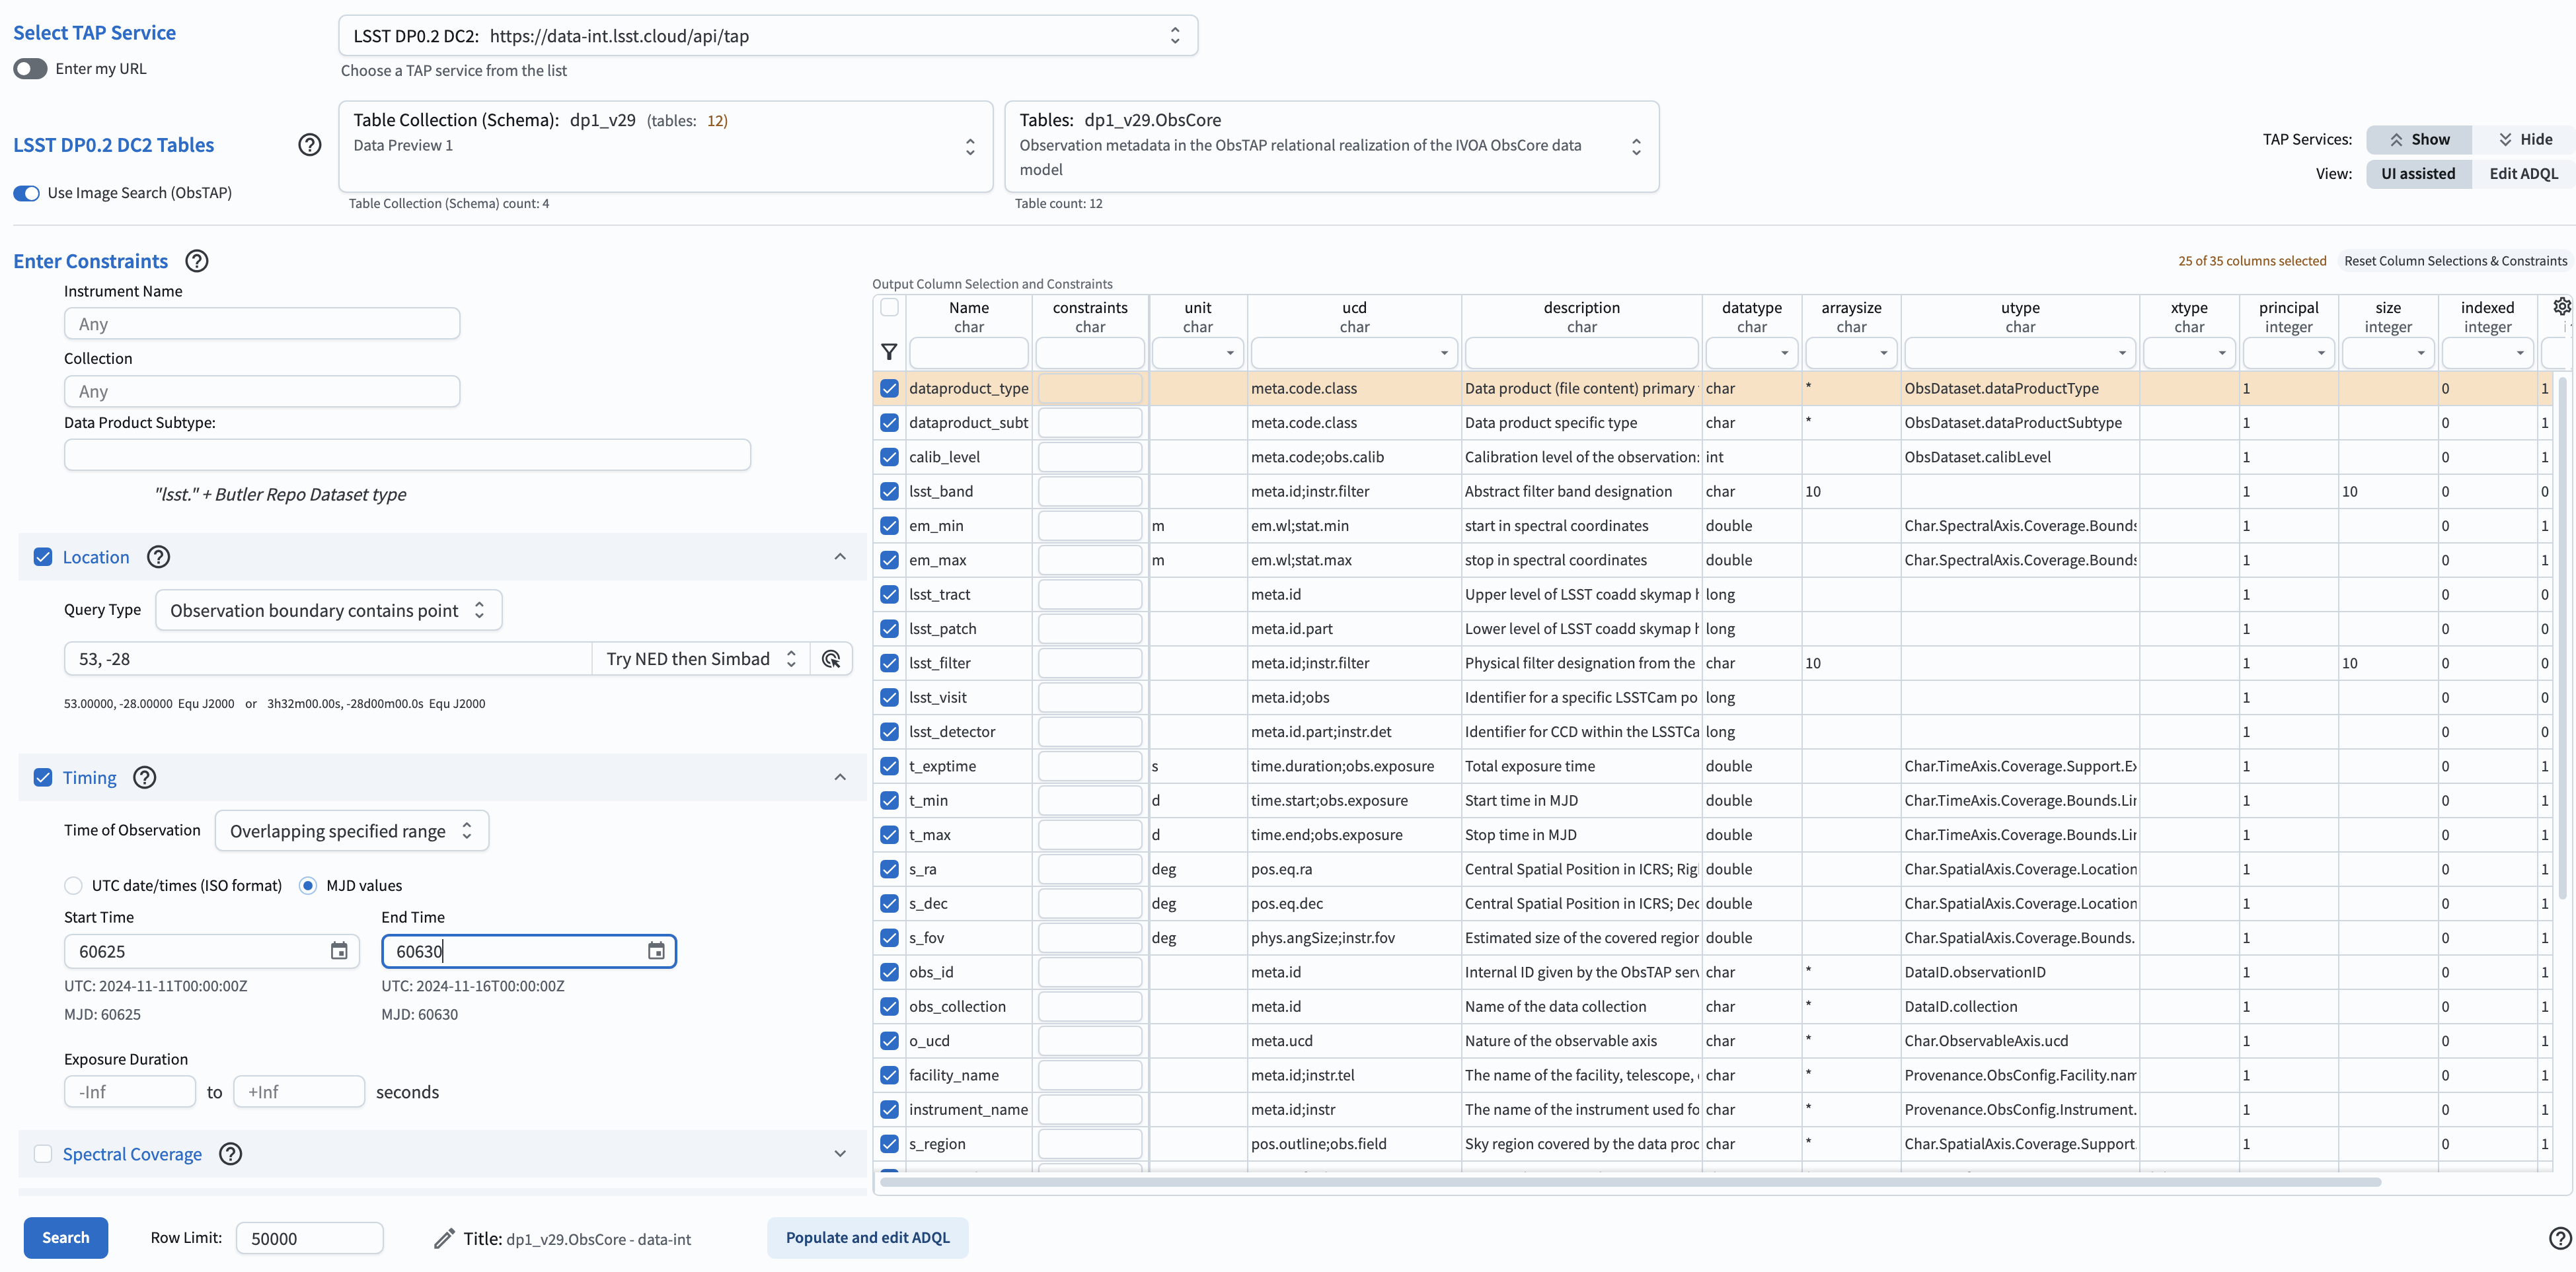Open the TAP service selection dropdown
The height and width of the screenshot is (1272, 2576).
767,36
